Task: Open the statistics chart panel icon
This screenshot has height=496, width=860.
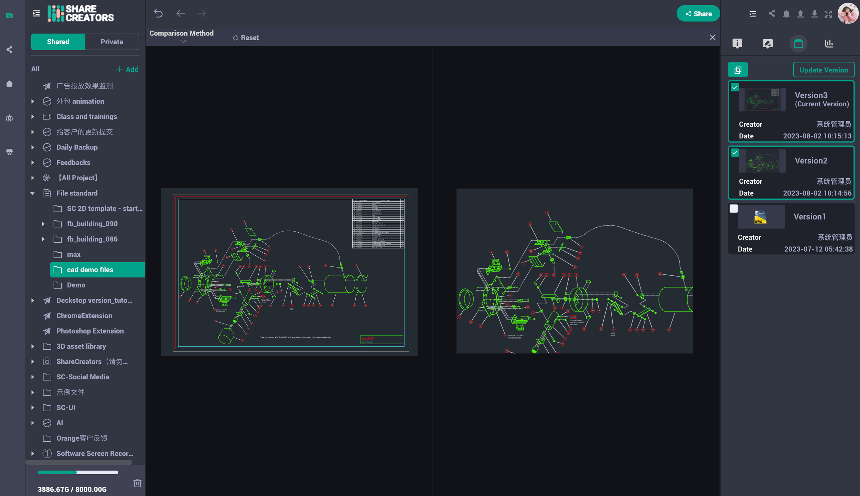Action: click(x=829, y=43)
